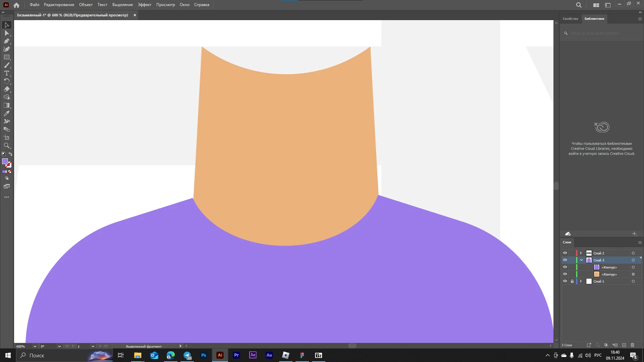
Task: Expand layer Слой 2
Action: [581, 253]
